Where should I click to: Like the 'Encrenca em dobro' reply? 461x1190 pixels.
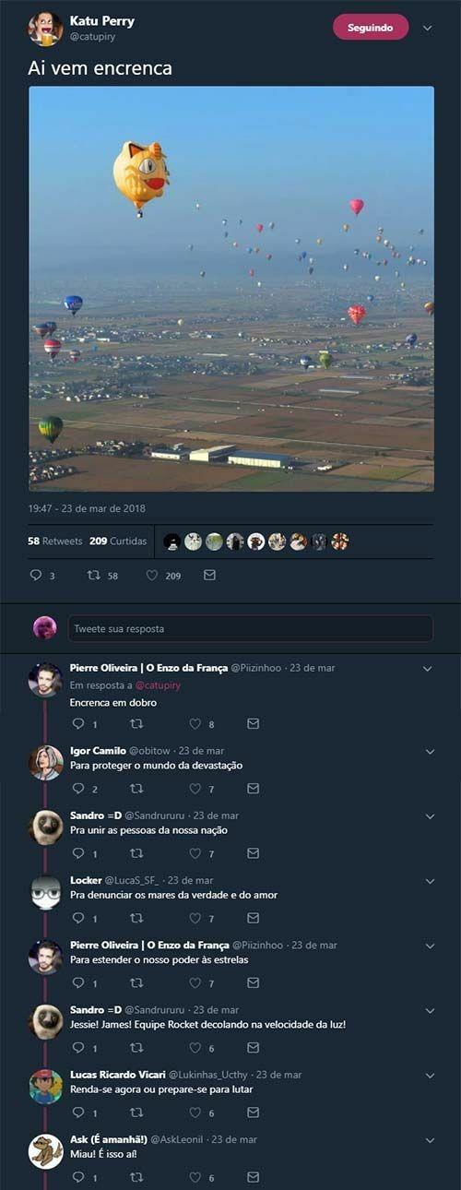click(x=195, y=724)
